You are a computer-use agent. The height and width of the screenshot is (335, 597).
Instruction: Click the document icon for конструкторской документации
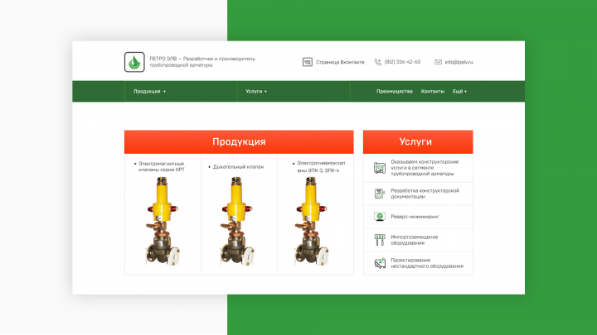(380, 194)
